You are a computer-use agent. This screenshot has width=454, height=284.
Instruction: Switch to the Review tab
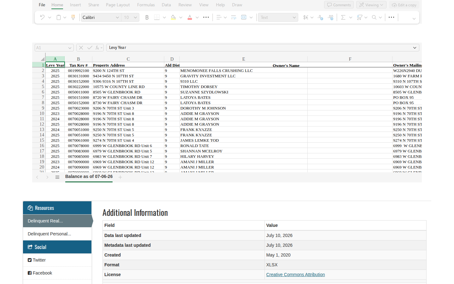pyautogui.click(x=185, y=5)
